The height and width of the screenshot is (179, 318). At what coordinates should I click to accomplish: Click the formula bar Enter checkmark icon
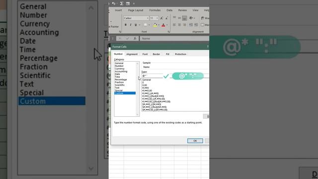[x=127, y=38]
